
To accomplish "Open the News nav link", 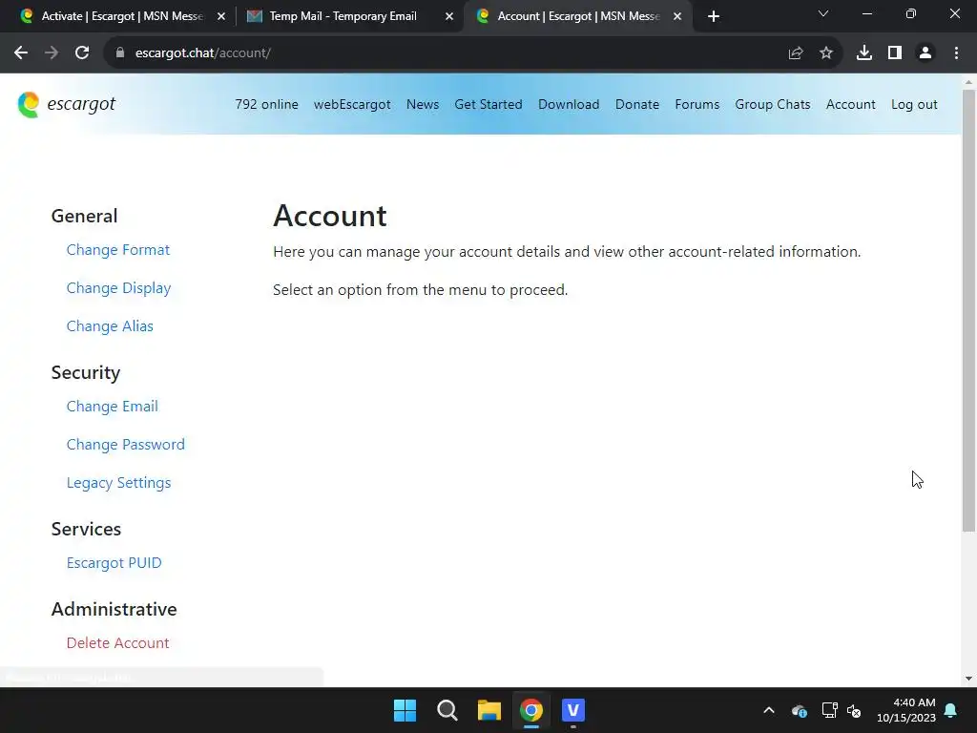I will pos(423,105).
